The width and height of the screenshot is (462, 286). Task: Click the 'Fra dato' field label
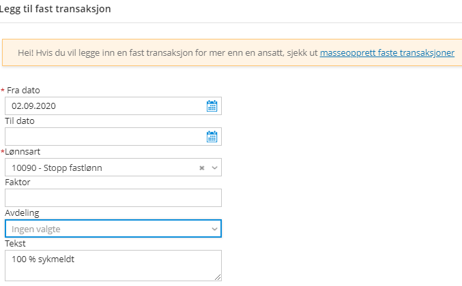[23, 90]
